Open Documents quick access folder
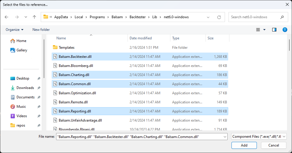The width and height of the screenshot is (292, 153). (22, 97)
